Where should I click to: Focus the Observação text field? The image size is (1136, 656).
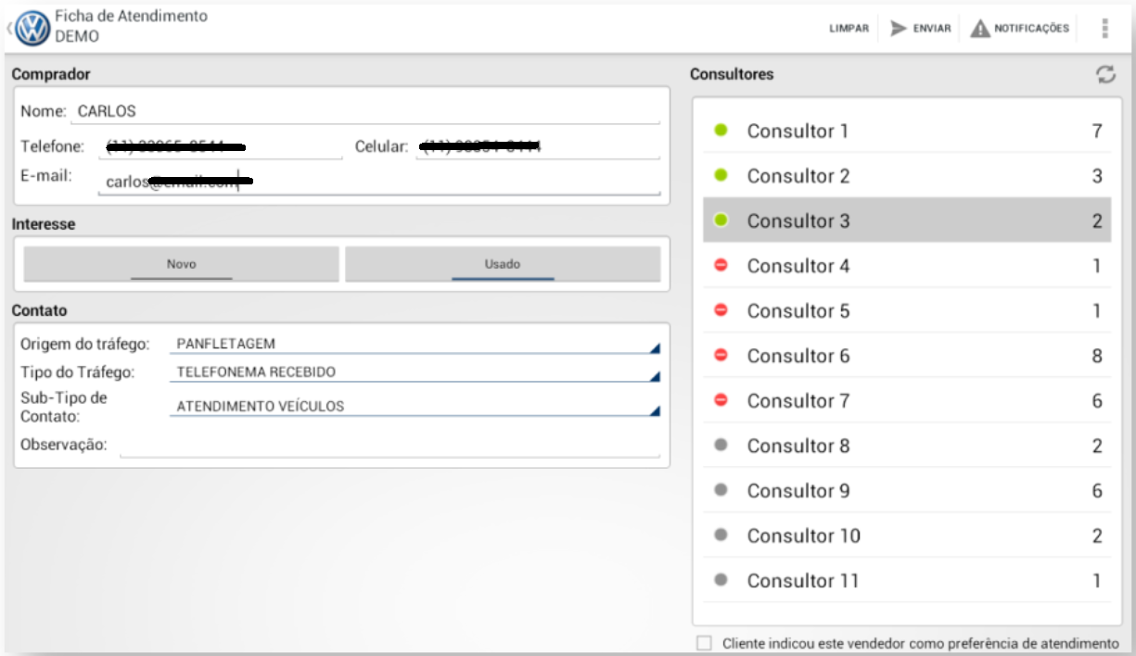pos(389,446)
